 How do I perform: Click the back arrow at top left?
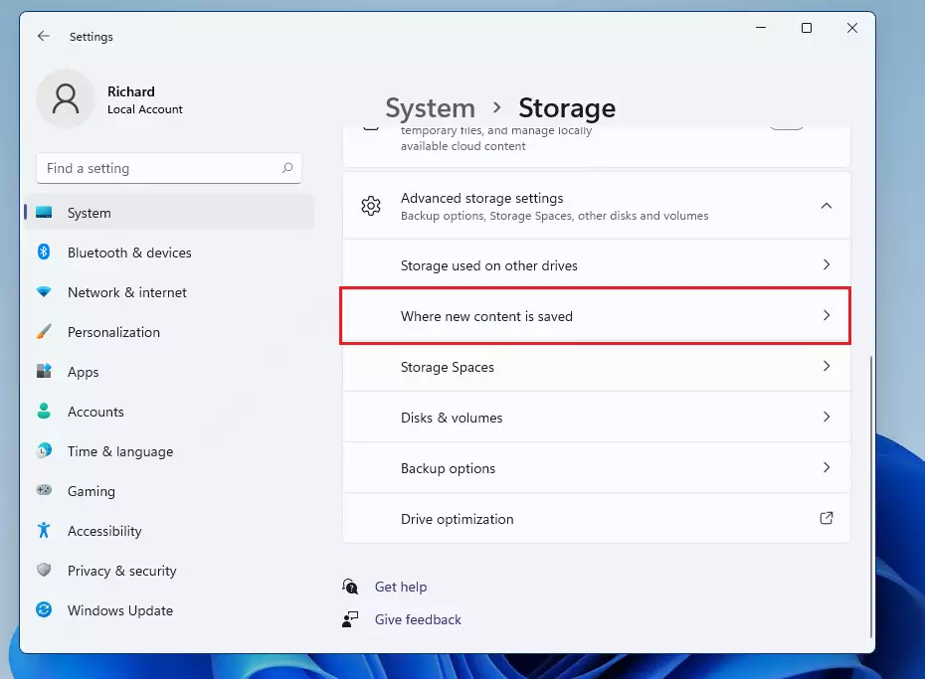[43, 36]
